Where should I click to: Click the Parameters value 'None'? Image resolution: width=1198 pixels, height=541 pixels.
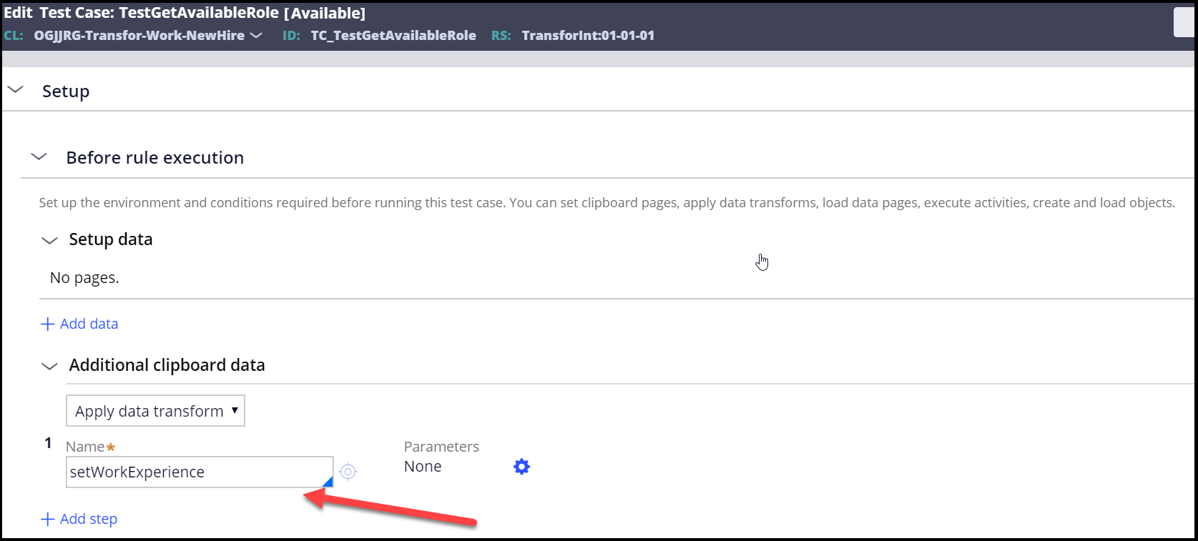pyautogui.click(x=423, y=466)
